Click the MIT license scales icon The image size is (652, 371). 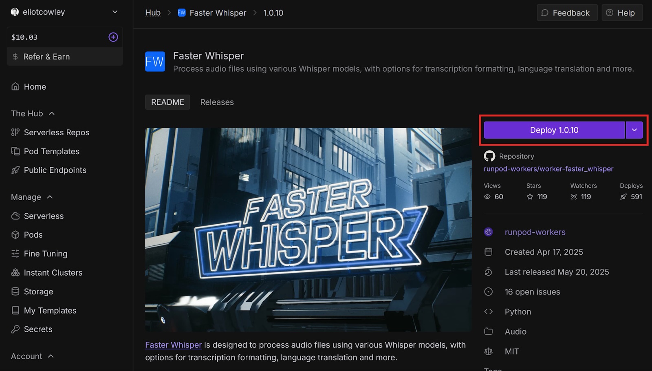pyautogui.click(x=489, y=351)
